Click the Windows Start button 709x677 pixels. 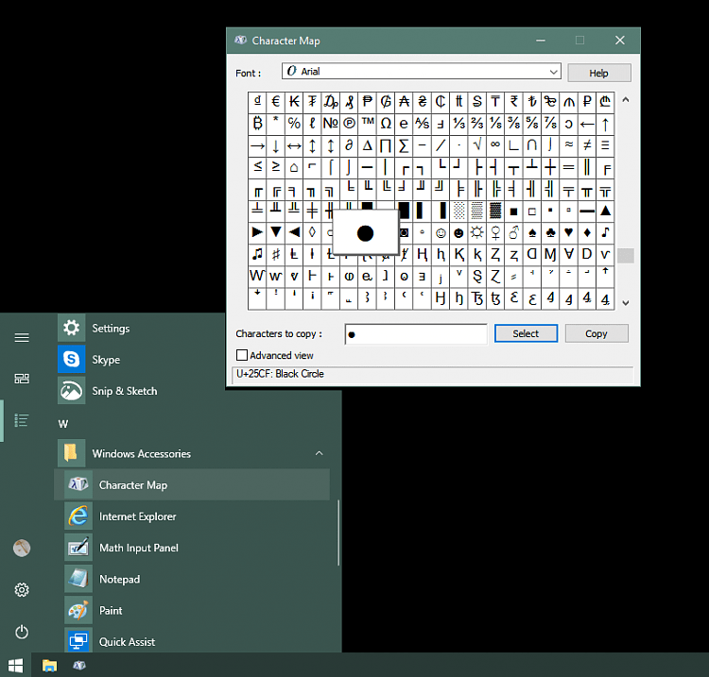(15, 666)
